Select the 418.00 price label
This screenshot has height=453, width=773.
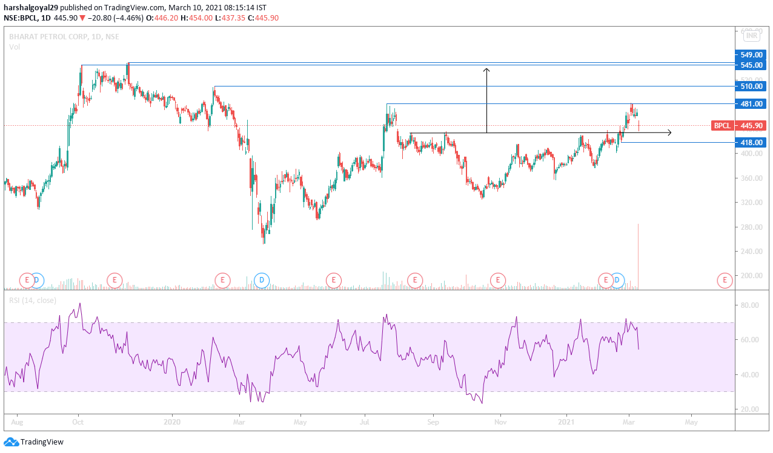751,143
